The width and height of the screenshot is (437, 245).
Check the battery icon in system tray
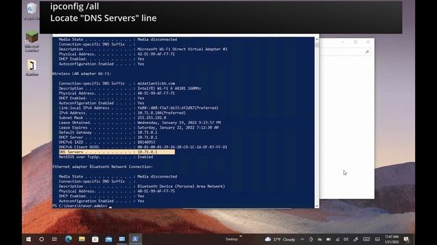[x=328, y=239]
